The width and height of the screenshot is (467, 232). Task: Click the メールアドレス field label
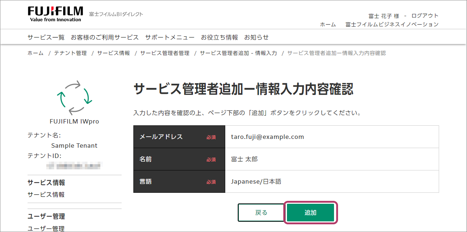coord(161,137)
